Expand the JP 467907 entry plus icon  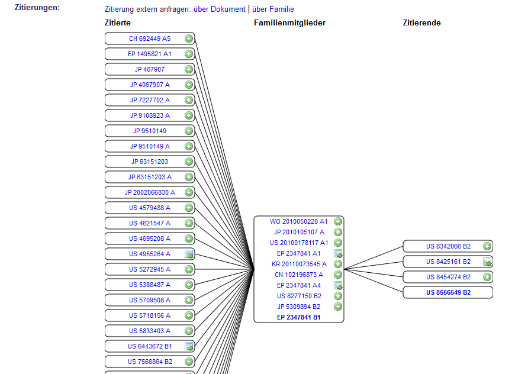[x=189, y=69]
